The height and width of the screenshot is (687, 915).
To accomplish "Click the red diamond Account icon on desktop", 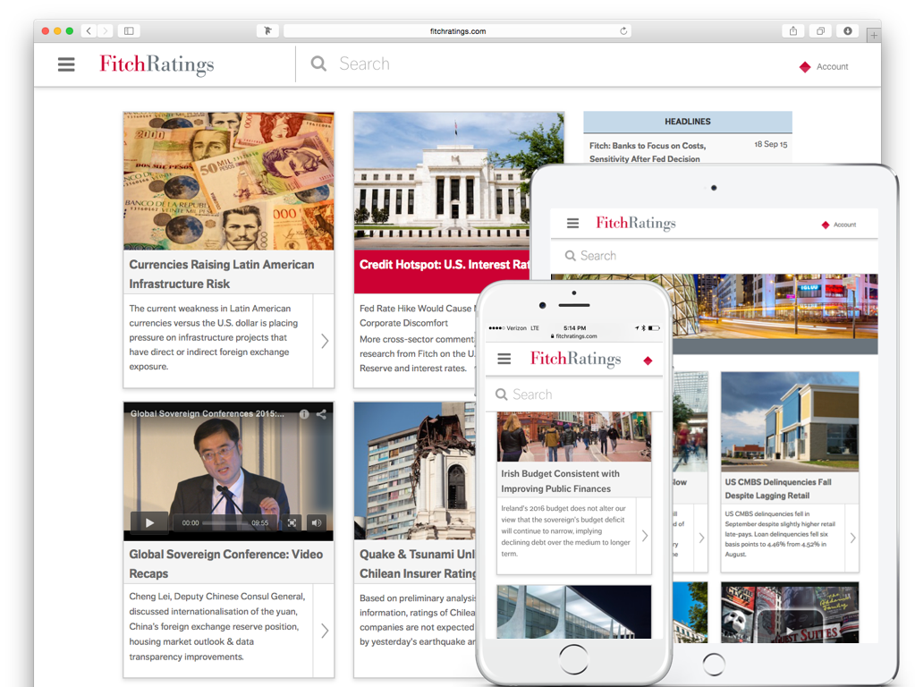I will 805,67.
